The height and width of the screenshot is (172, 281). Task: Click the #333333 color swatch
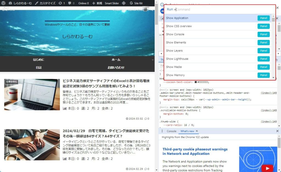(x=196, y=82)
